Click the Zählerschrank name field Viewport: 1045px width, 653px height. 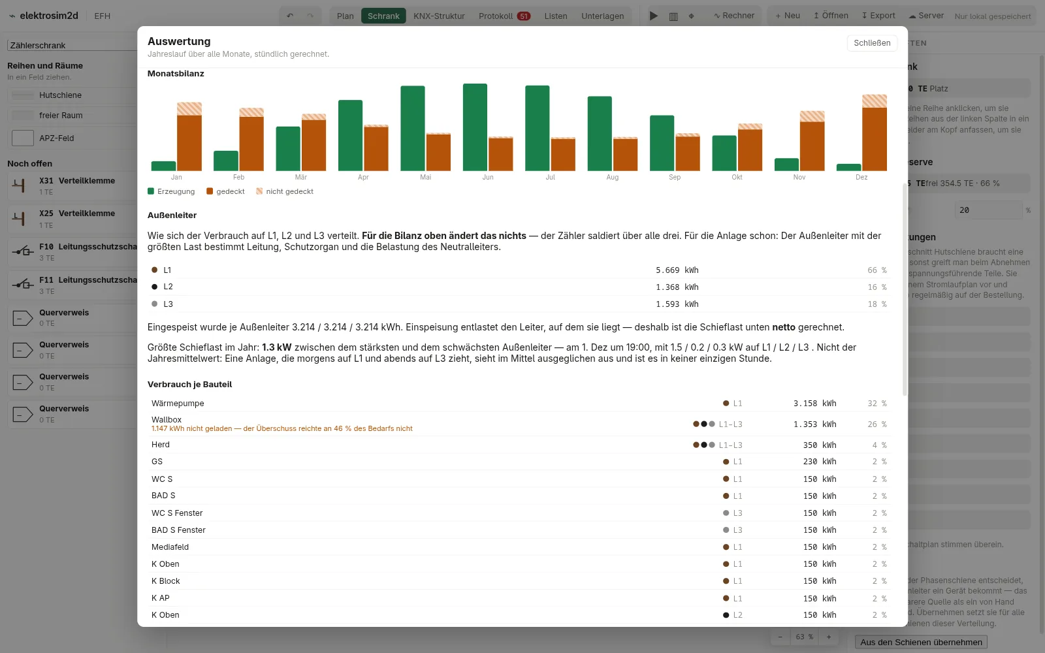pyautogui.click(x=73, y=45)
